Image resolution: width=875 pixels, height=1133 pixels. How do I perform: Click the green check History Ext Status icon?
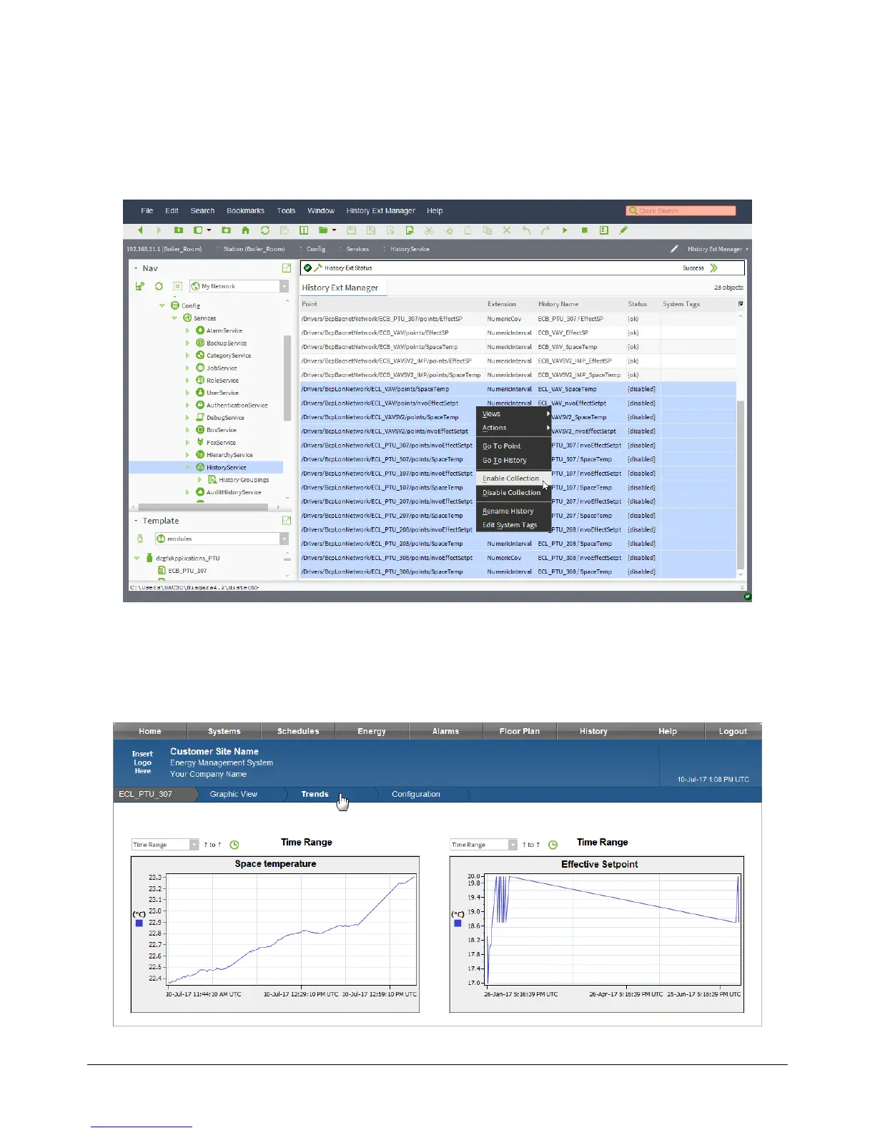308,268
